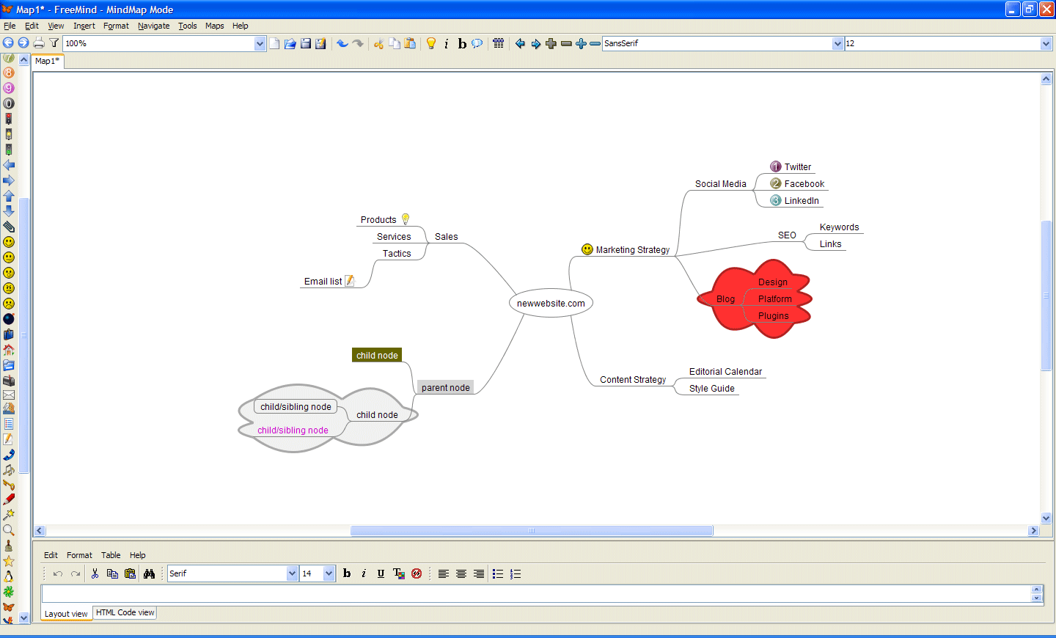Click the print map icon
The width and height of the screenshot is (1056, 638).
[x=39, y=43]
